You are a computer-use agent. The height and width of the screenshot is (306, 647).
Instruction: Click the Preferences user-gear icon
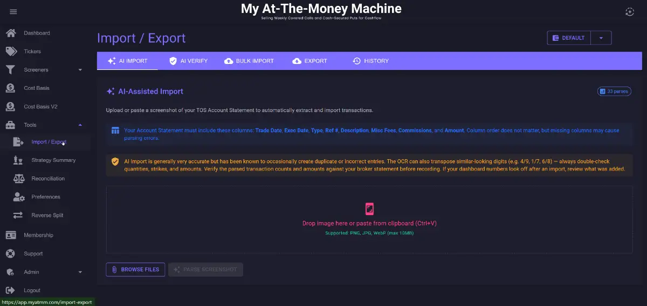pos(19,197)
